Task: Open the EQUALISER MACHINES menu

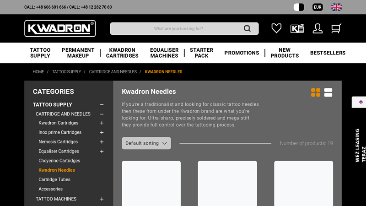Action: coord(164,53)
